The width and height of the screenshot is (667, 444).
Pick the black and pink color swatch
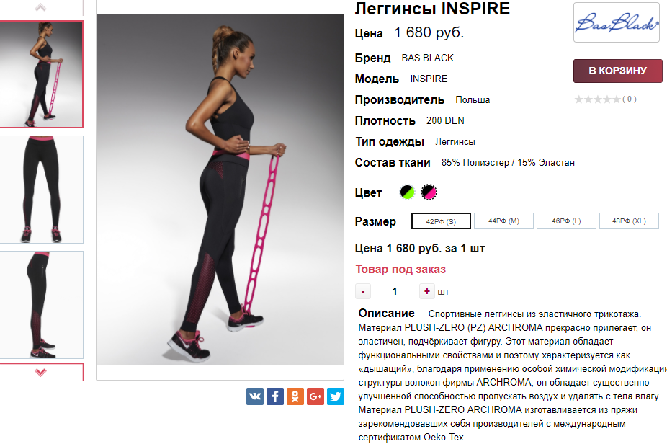tap(429, 192)
